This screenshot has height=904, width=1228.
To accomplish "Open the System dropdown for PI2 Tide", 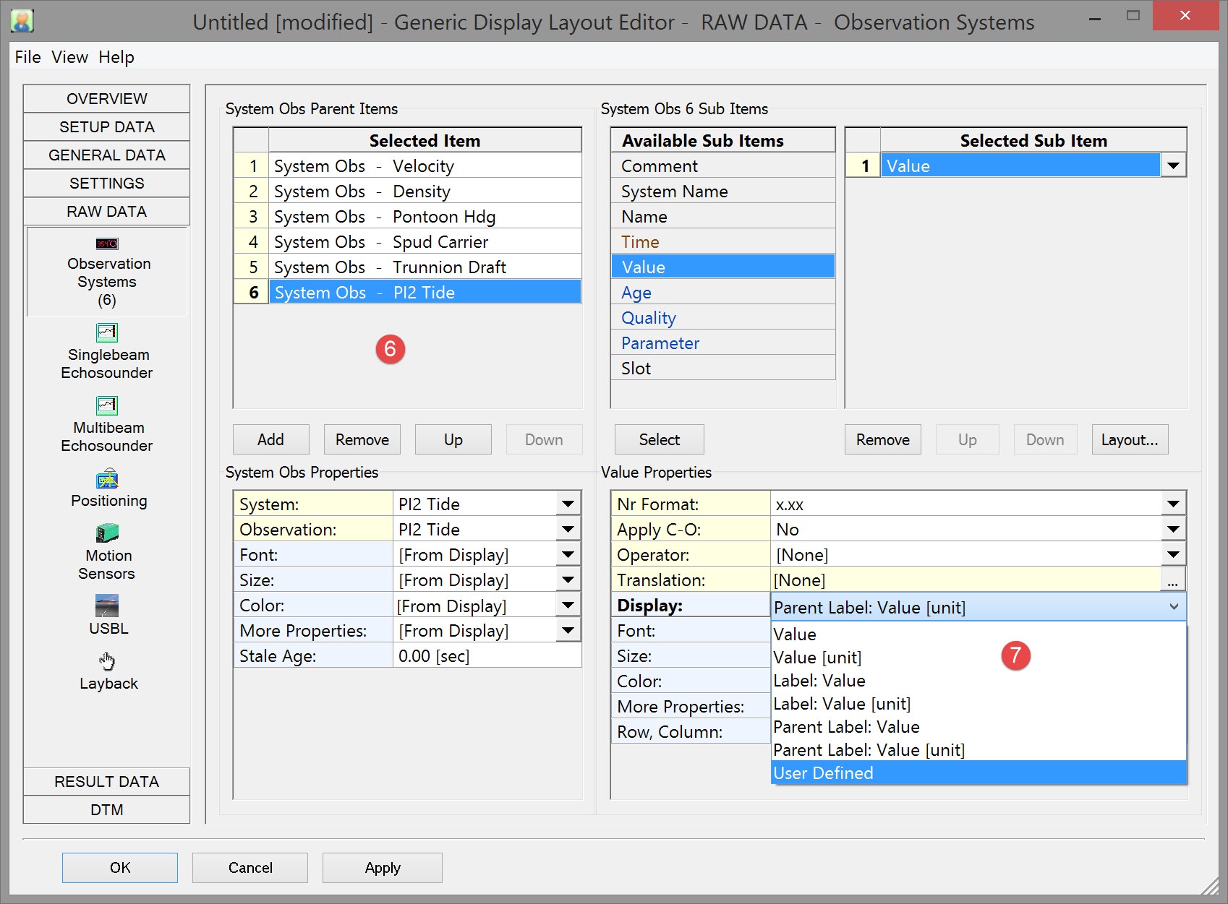I will pos(568,504).
